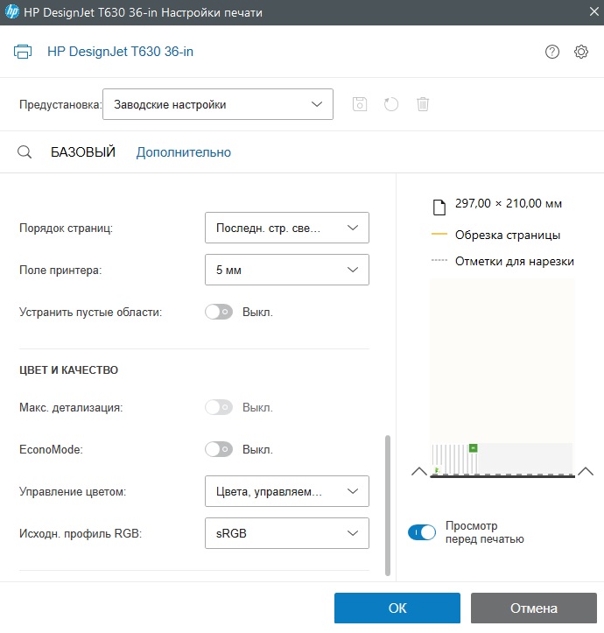
Task: Select the БАЗОВЫЙ tab
Action: [x=83, y=151]
